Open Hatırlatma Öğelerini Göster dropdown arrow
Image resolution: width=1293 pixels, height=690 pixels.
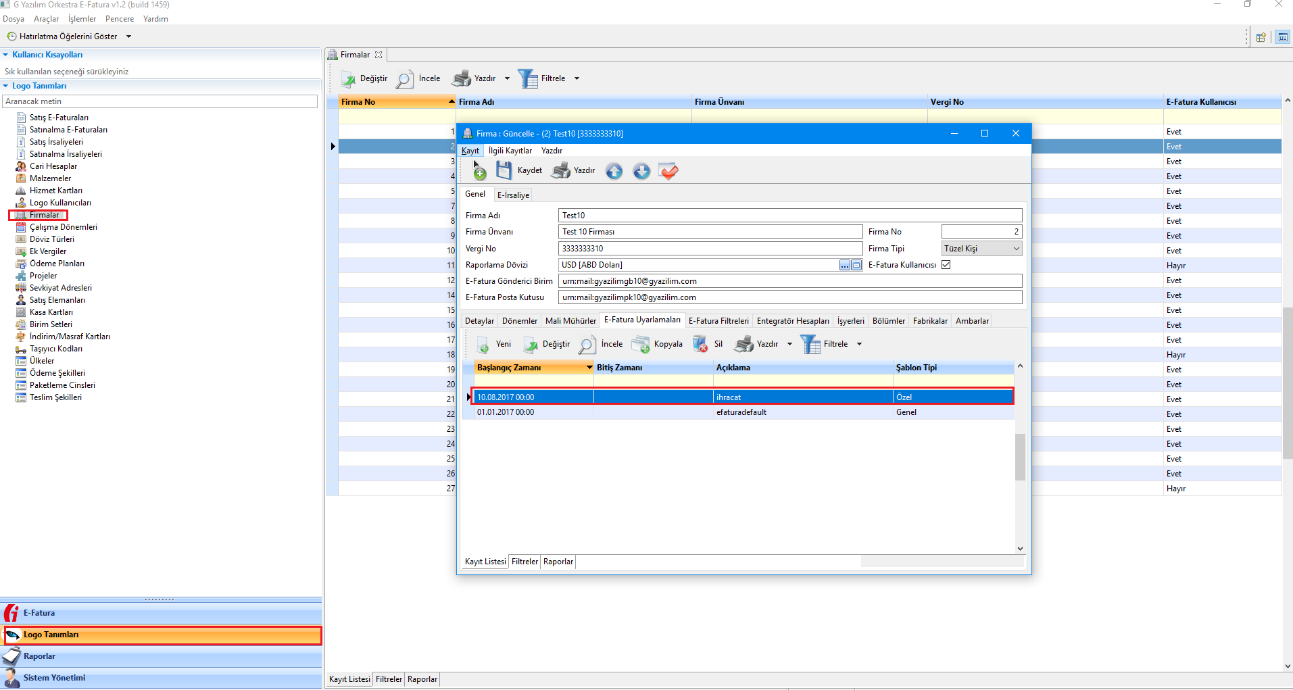[129, 36]
